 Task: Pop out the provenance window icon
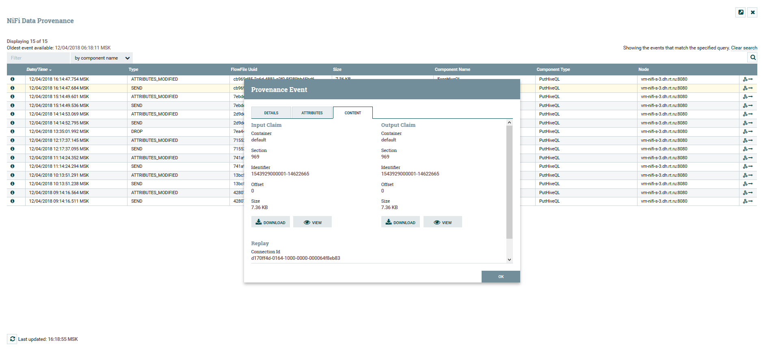741,12
